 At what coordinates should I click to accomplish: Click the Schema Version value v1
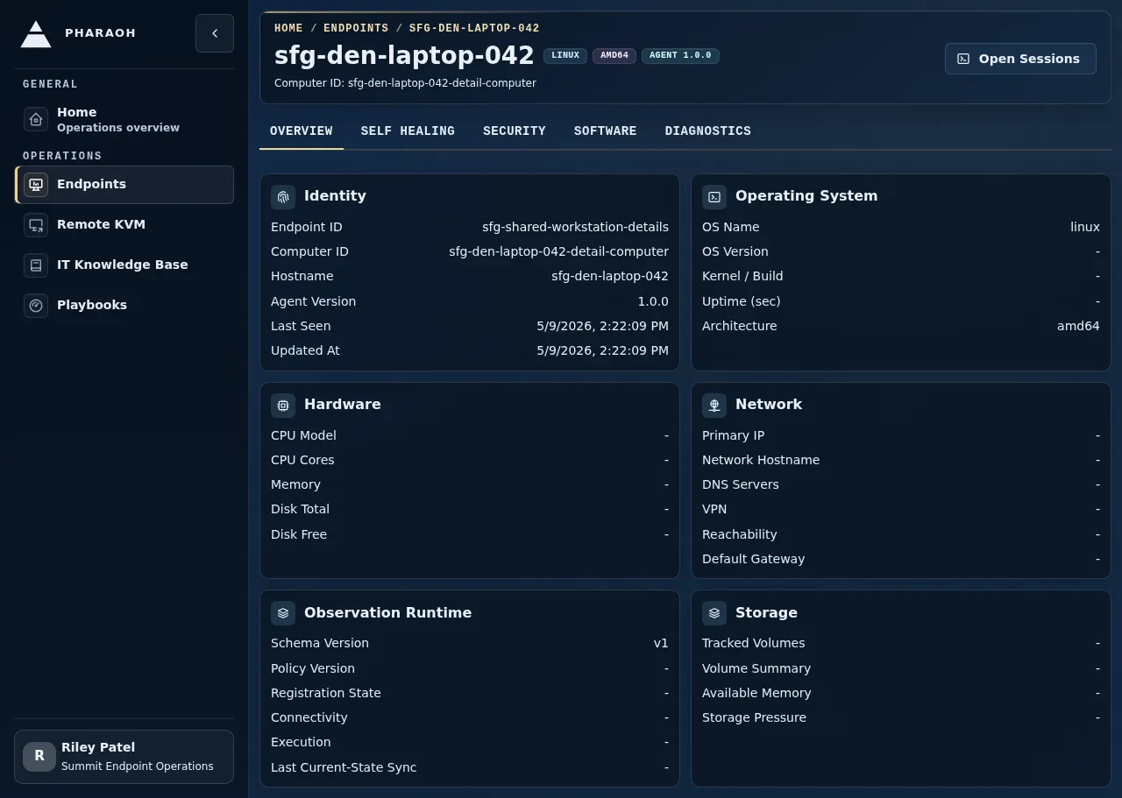[661, 643]
